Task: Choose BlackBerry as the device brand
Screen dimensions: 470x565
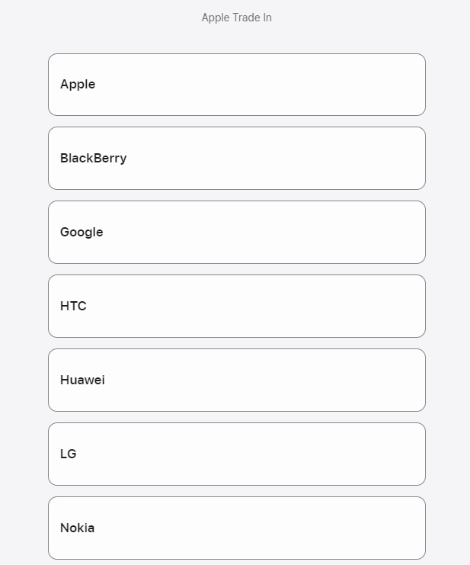Action: coord(236,159)
